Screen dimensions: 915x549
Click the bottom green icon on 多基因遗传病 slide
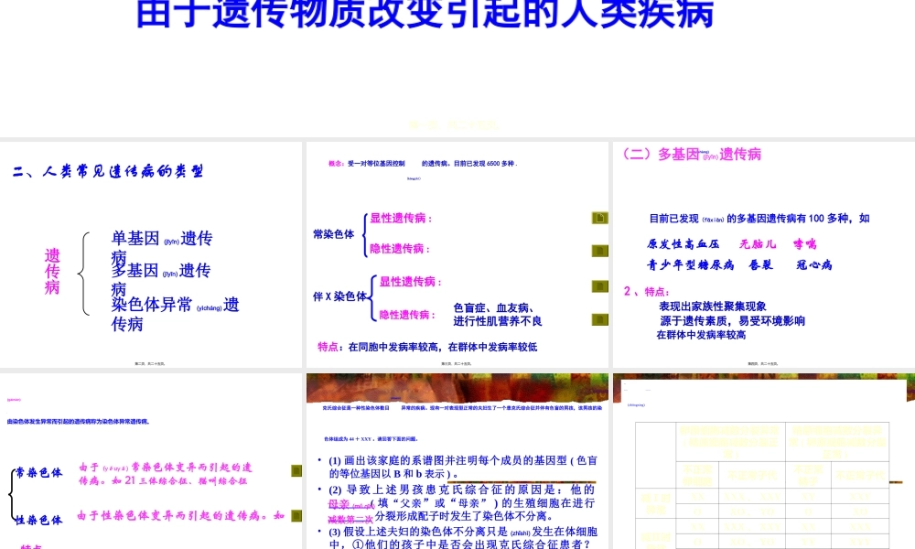599,318
